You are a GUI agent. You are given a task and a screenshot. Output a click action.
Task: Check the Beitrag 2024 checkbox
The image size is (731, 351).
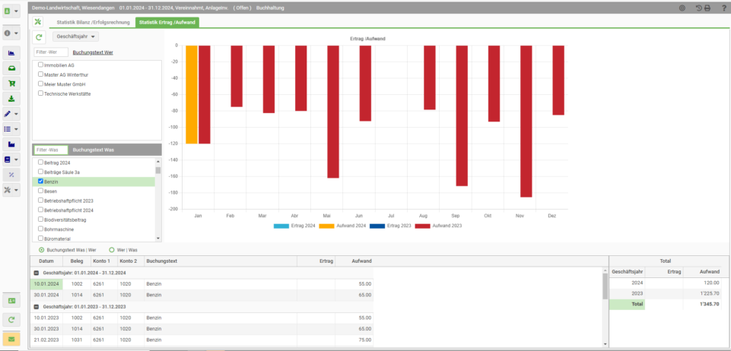pyautogui.click(x=40, y=162)
